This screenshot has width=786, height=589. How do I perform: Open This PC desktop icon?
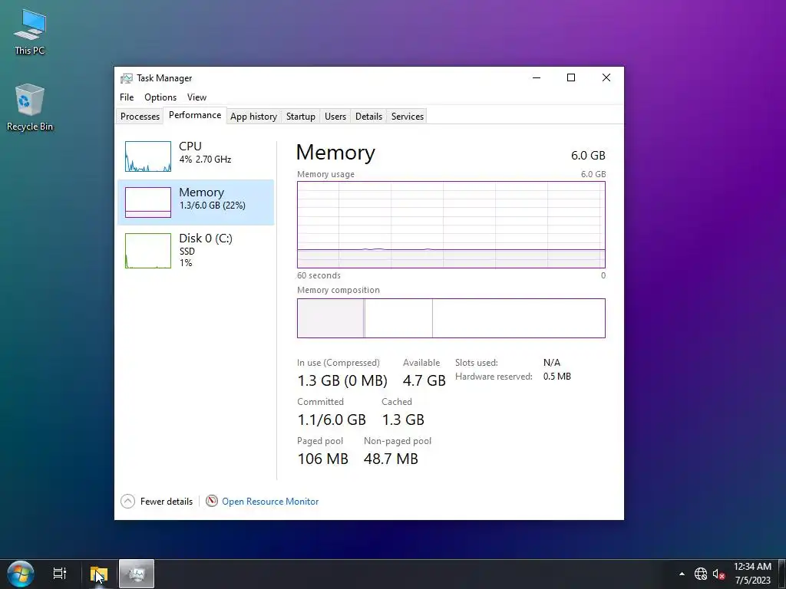pos(30,31)
